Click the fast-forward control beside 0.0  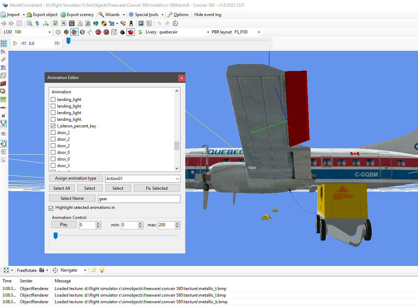[x=57, y=44]
